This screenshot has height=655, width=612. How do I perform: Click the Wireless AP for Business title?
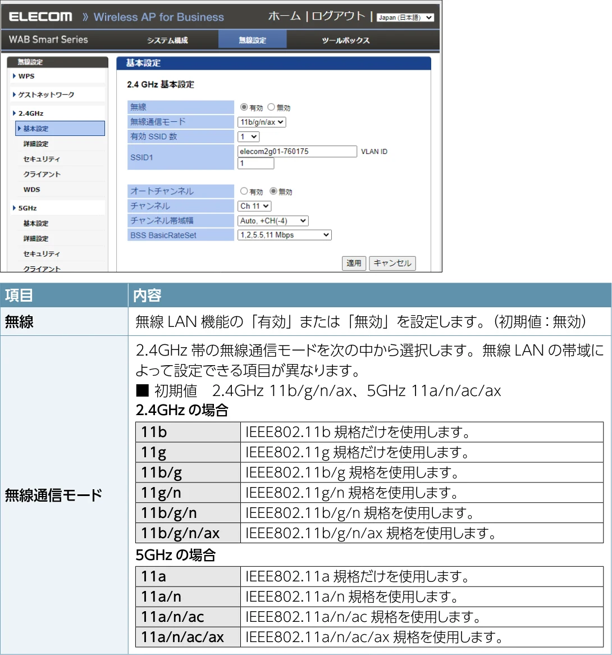click(159, 17)
